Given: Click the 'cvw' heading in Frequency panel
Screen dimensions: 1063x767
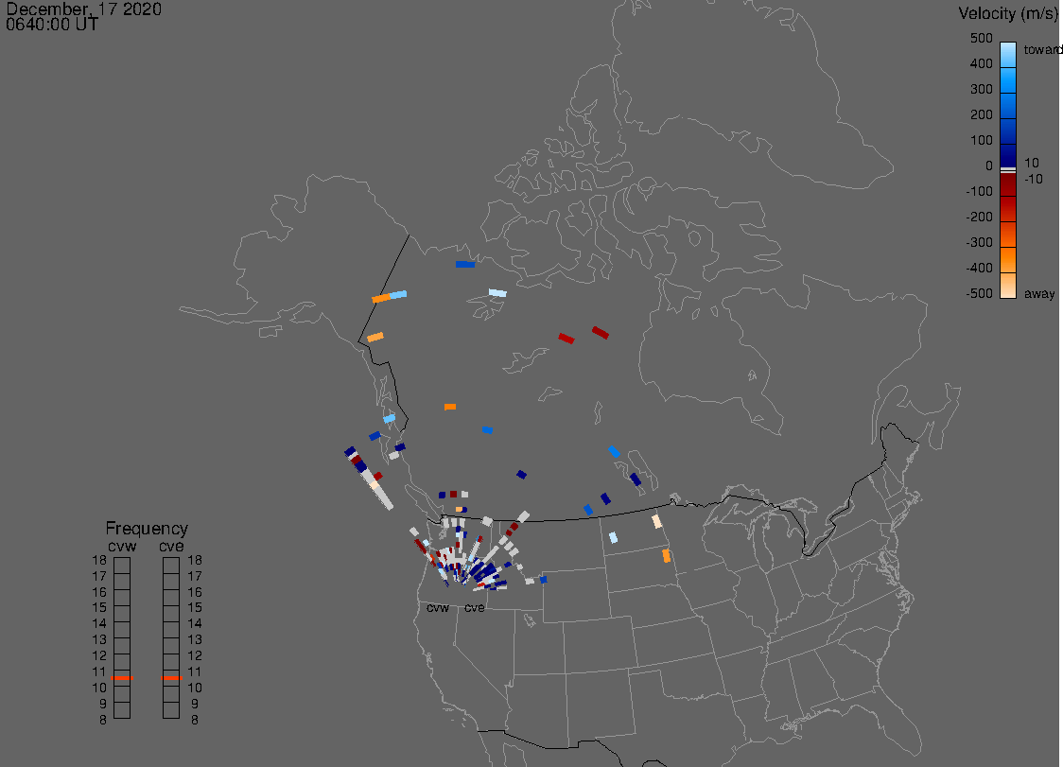Looking at the screenshot, I should [x=122, y=546].
